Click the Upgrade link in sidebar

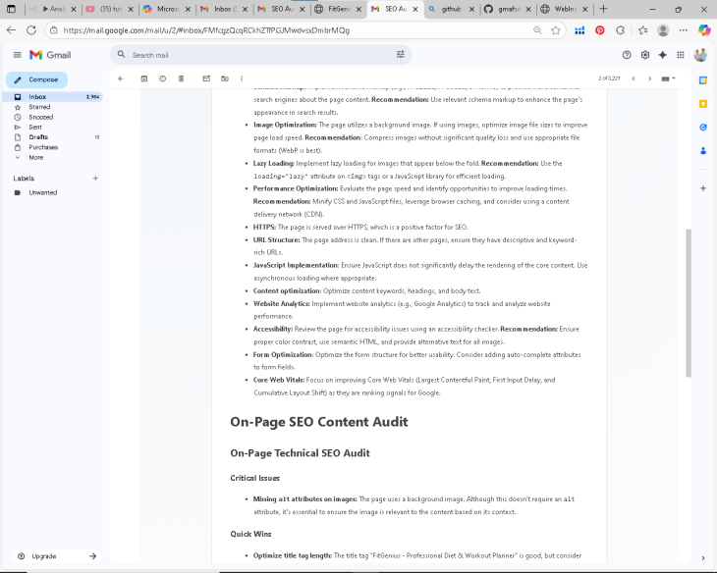(x=43, y=556)
